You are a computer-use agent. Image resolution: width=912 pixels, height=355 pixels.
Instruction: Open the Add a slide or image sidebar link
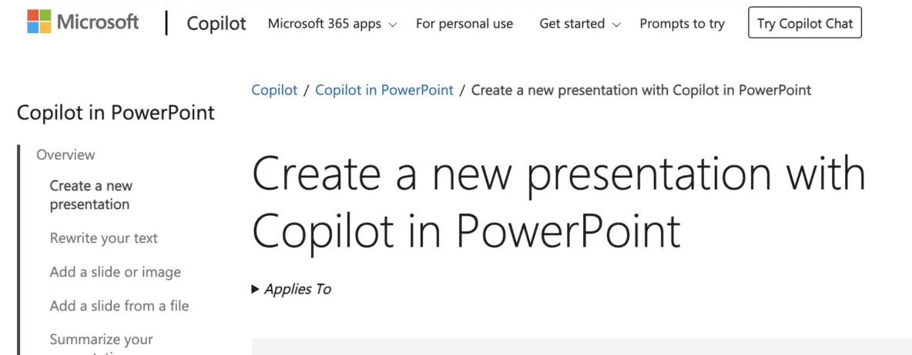click(x=115, y=272)
